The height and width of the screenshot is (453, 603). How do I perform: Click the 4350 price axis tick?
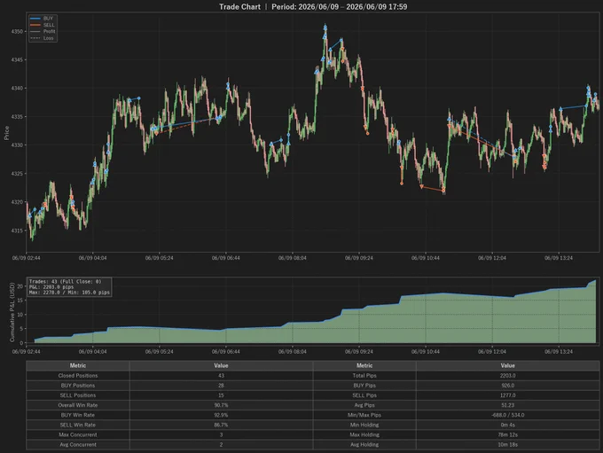pos(17,32)
